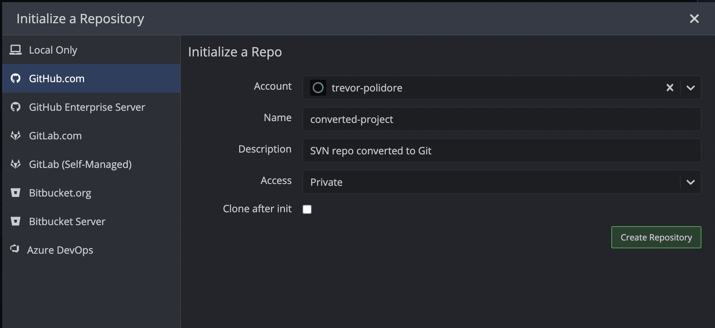The image size is (715, 328).
Task: Expand the account selection combo box
Action: click(691, 88)
